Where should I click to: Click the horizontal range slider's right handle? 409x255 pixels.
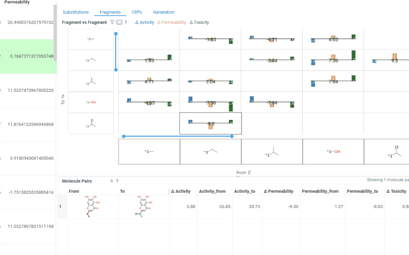click(x=232, y=136)
